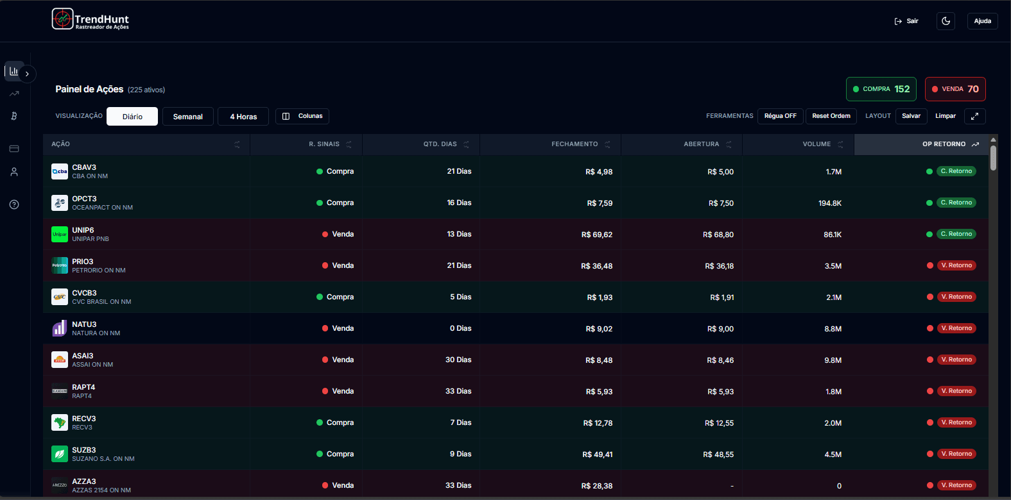Open Bitcoin crypto sidebar icon
This screenshot has width=1011, height=500.
coord(14,116)
